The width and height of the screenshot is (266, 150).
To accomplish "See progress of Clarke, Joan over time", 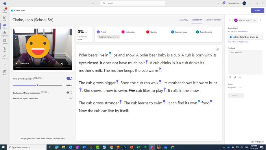I will 43,138.
